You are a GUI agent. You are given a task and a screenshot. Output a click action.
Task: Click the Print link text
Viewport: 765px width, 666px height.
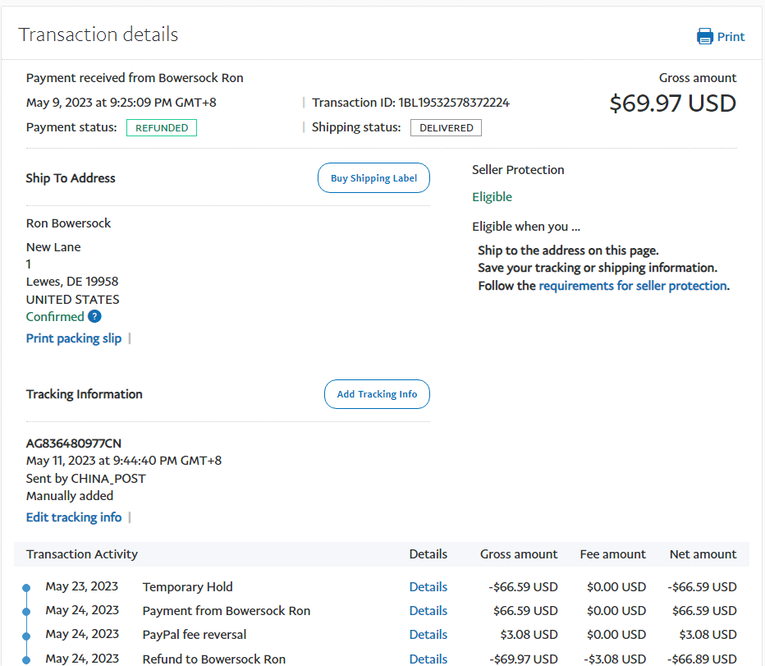pos(731,36)
